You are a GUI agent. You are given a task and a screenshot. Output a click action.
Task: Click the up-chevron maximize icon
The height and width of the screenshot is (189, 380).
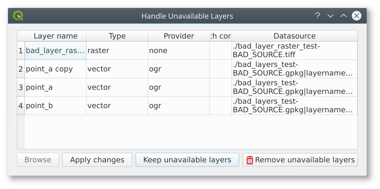[343, 16]
